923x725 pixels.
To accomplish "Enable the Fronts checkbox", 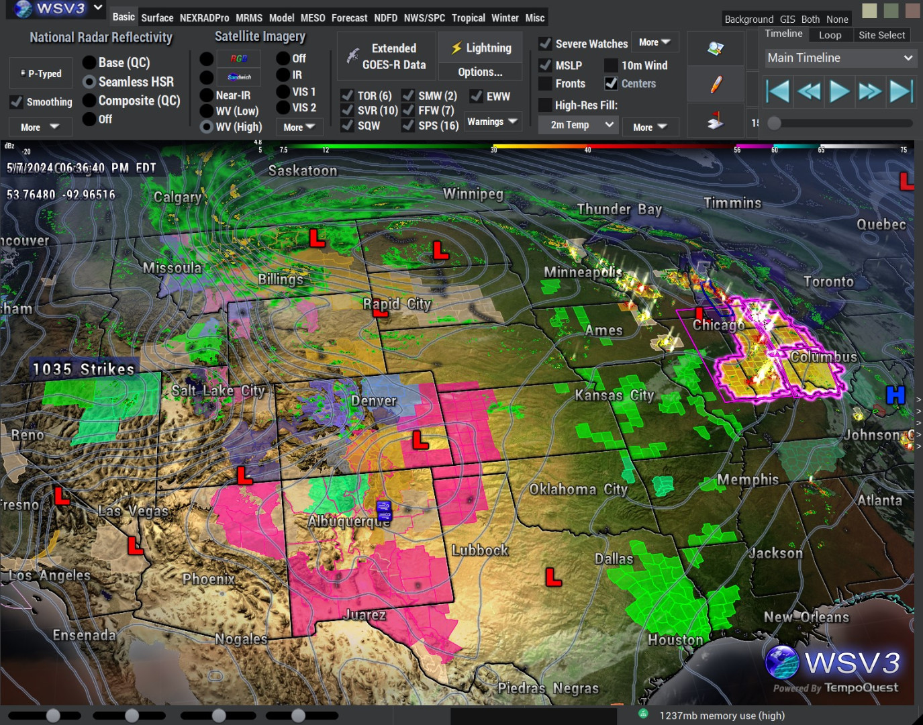I will click(x=546, y=84).
